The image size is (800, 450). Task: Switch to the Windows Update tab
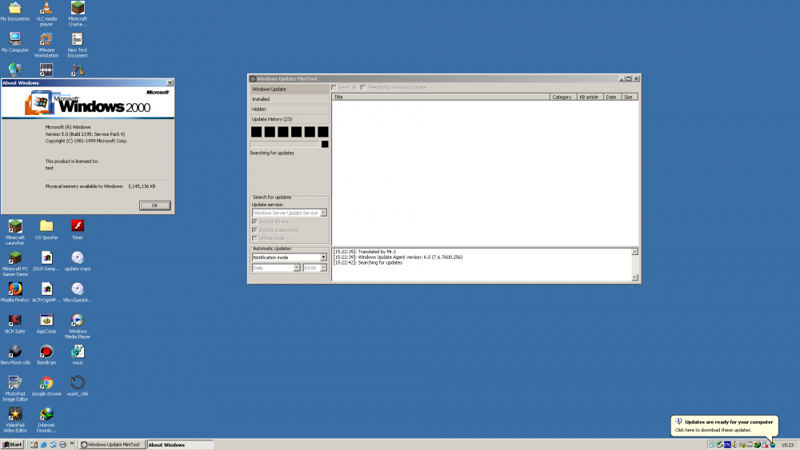[x=290, y=90]
